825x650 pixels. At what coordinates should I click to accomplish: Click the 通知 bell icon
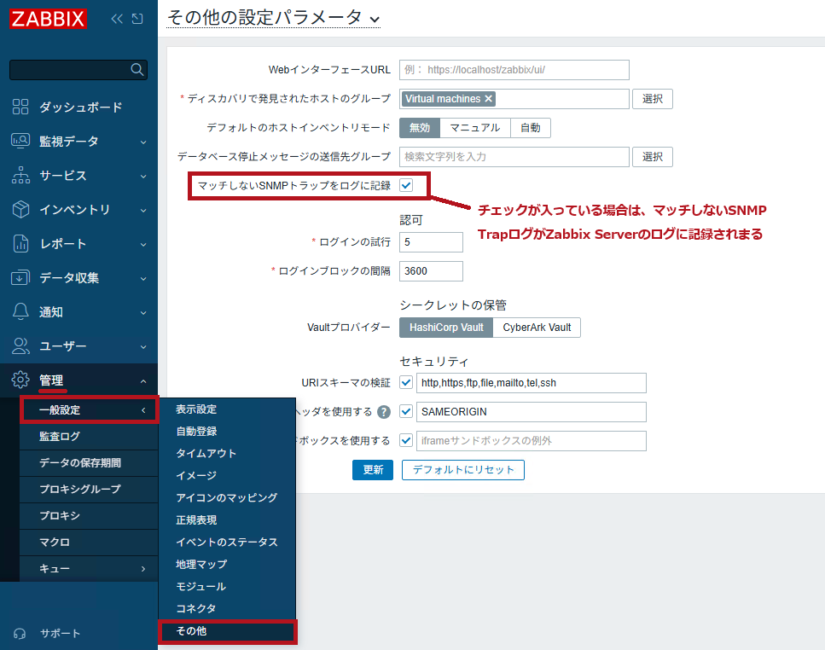(x=20, y=311)
